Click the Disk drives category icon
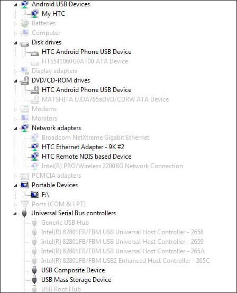This screenshot has width=237, height=293. click(25, 43)
